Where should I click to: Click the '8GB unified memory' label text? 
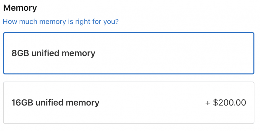pyautogui.click(x=53, y=53)
